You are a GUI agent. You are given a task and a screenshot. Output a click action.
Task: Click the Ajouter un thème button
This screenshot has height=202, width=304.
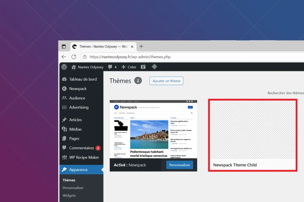click(166, 81)
